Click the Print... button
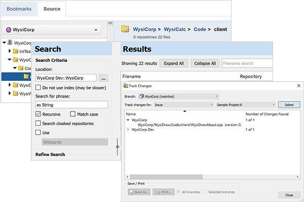The width and height of the screenshot is (304, 202). 164,192
